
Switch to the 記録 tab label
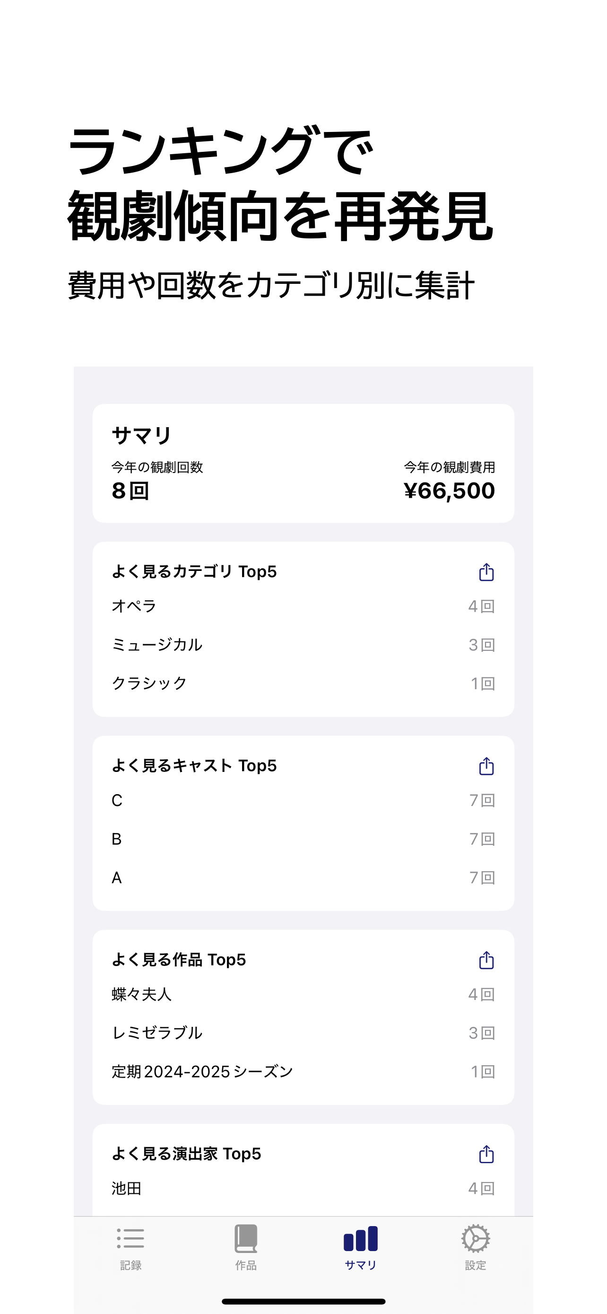point(130,1265)
